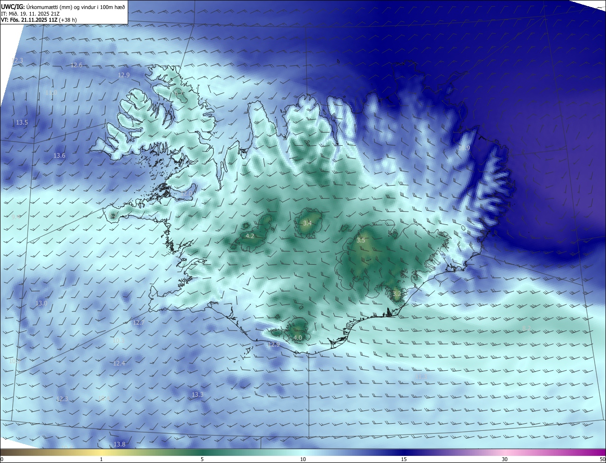Click the 3.2 value on the southeast glacier
This screenshot has width=606, height=463.
[x=397, y=294]
